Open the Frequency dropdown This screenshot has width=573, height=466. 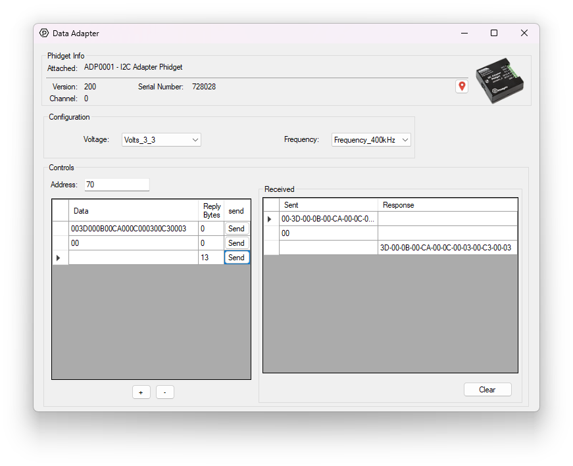(x=371, y=140)
